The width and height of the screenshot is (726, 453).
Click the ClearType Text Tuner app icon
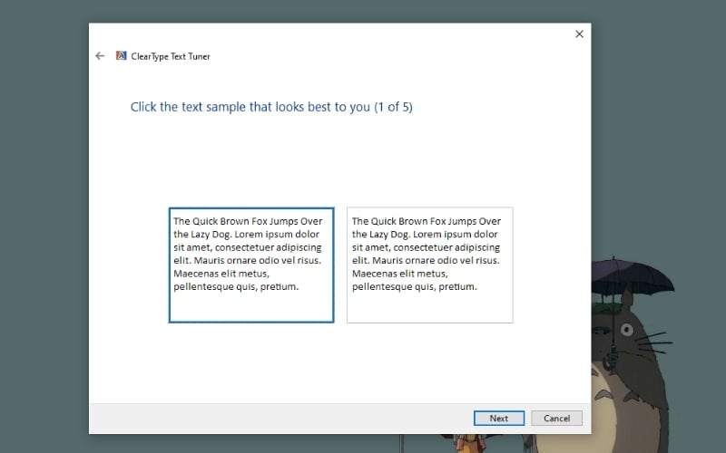point(122,56)
